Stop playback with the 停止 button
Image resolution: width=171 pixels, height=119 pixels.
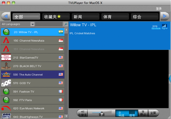click(x=143, y=113)
